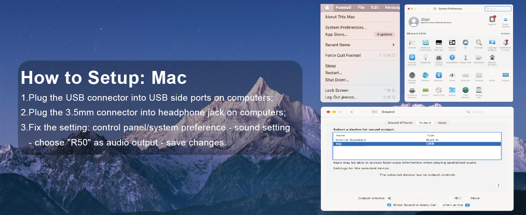Open Bluetooth preferences
The width and height of the screenshot is (526, 215).
click(x=439, y=76)
